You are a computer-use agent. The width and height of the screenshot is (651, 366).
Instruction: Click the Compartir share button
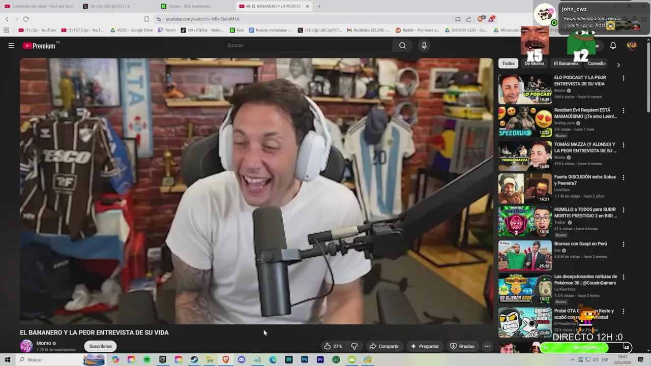(384, 346)
